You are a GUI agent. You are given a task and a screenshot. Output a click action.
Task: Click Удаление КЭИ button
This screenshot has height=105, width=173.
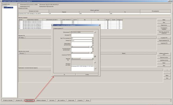tap(164, 43)
